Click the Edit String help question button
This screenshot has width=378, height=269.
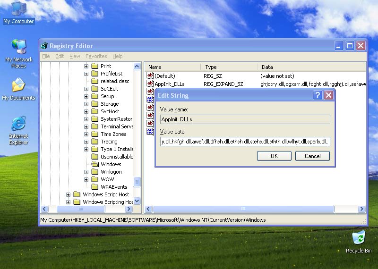point(318,95)
